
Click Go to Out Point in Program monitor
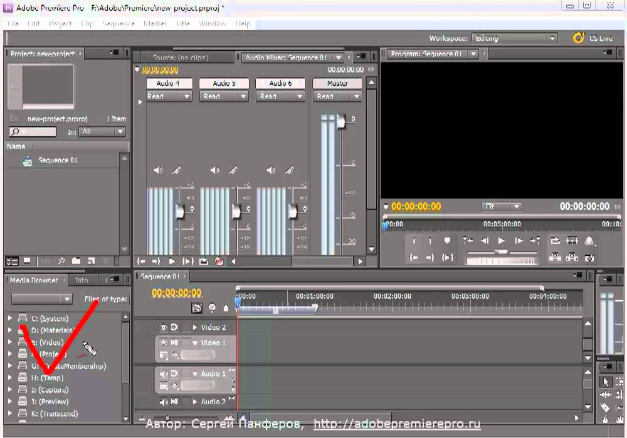[x=430, y=258]
